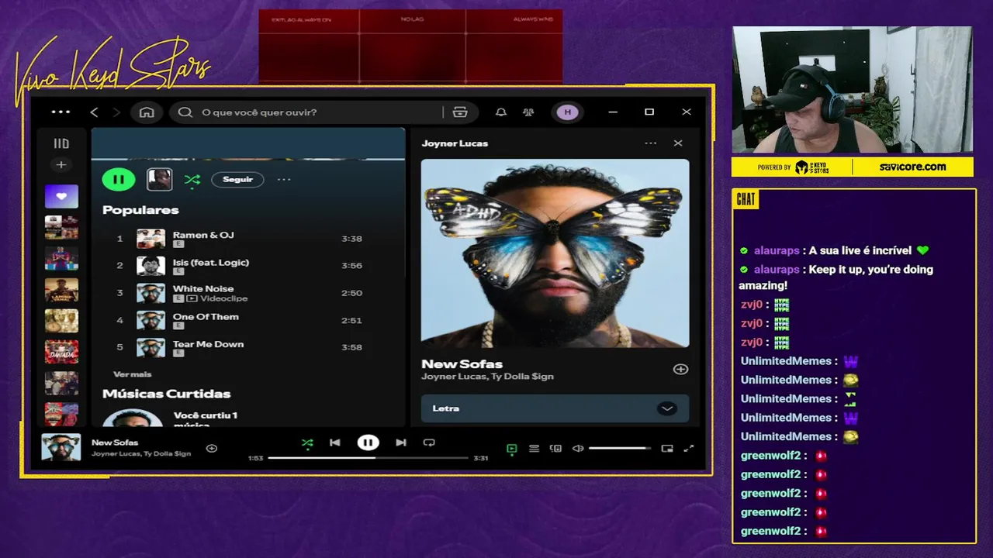Screen dimensions: 993x558
Task: Open the Liked Songs purple heart tile
Action: coord(61,196)
